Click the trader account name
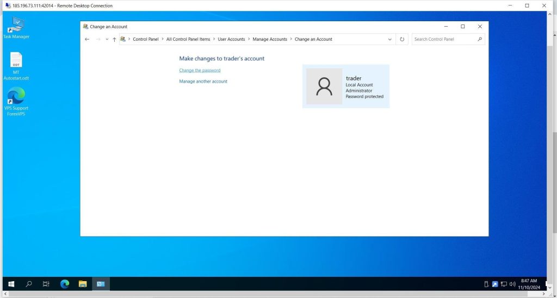Screen dimensions: 557x298 (x=354, y=78)
